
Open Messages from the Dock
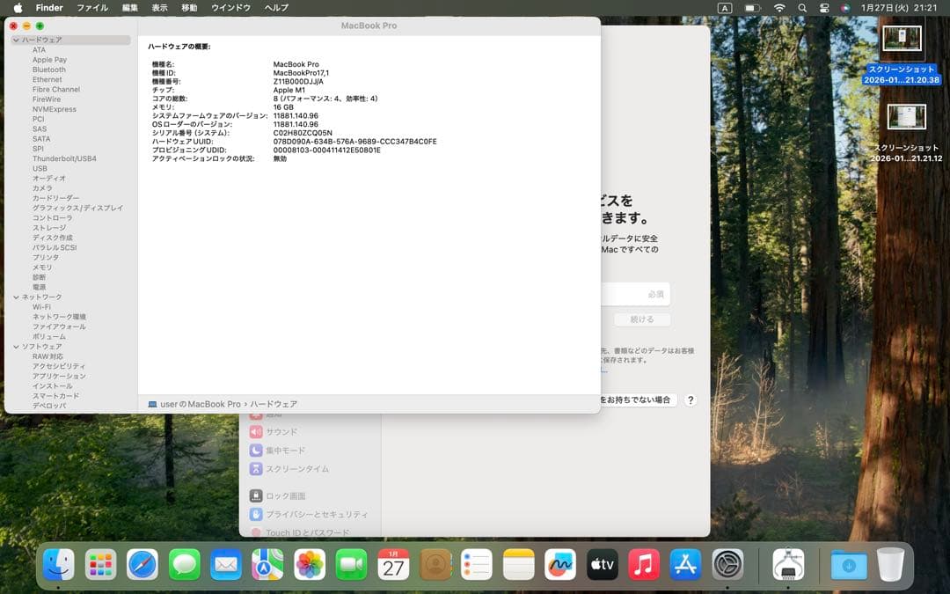[x=184, y=566]
